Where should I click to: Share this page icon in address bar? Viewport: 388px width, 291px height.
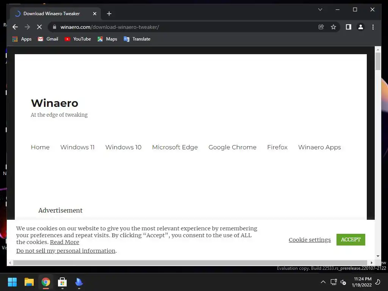point(321,27)
